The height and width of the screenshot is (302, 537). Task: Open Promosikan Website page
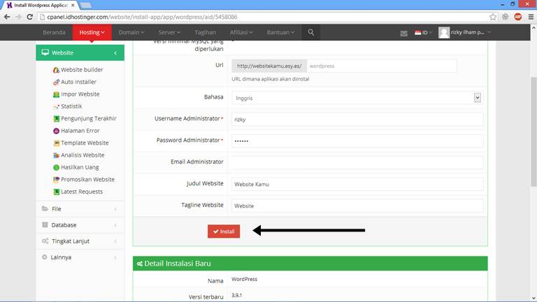(x=84, y=180)
